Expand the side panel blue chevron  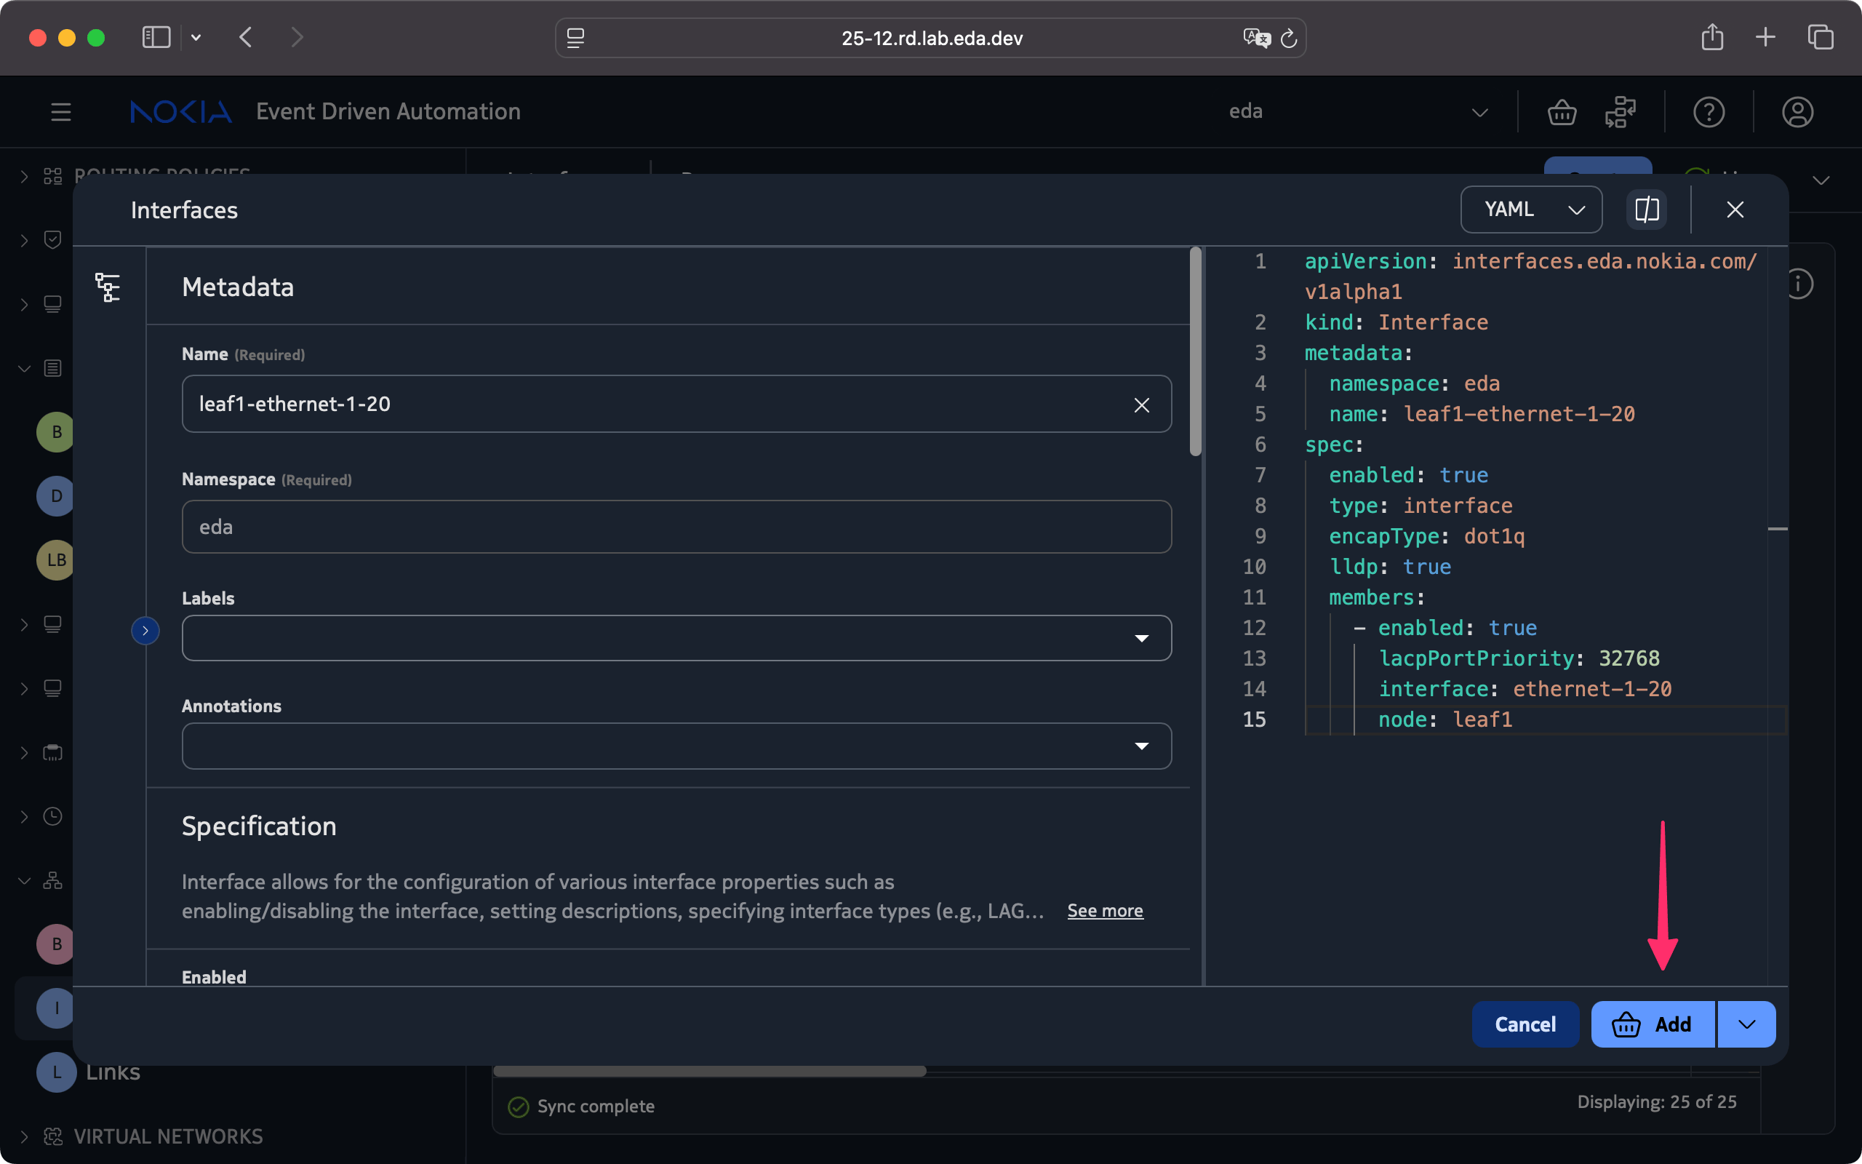145,631
